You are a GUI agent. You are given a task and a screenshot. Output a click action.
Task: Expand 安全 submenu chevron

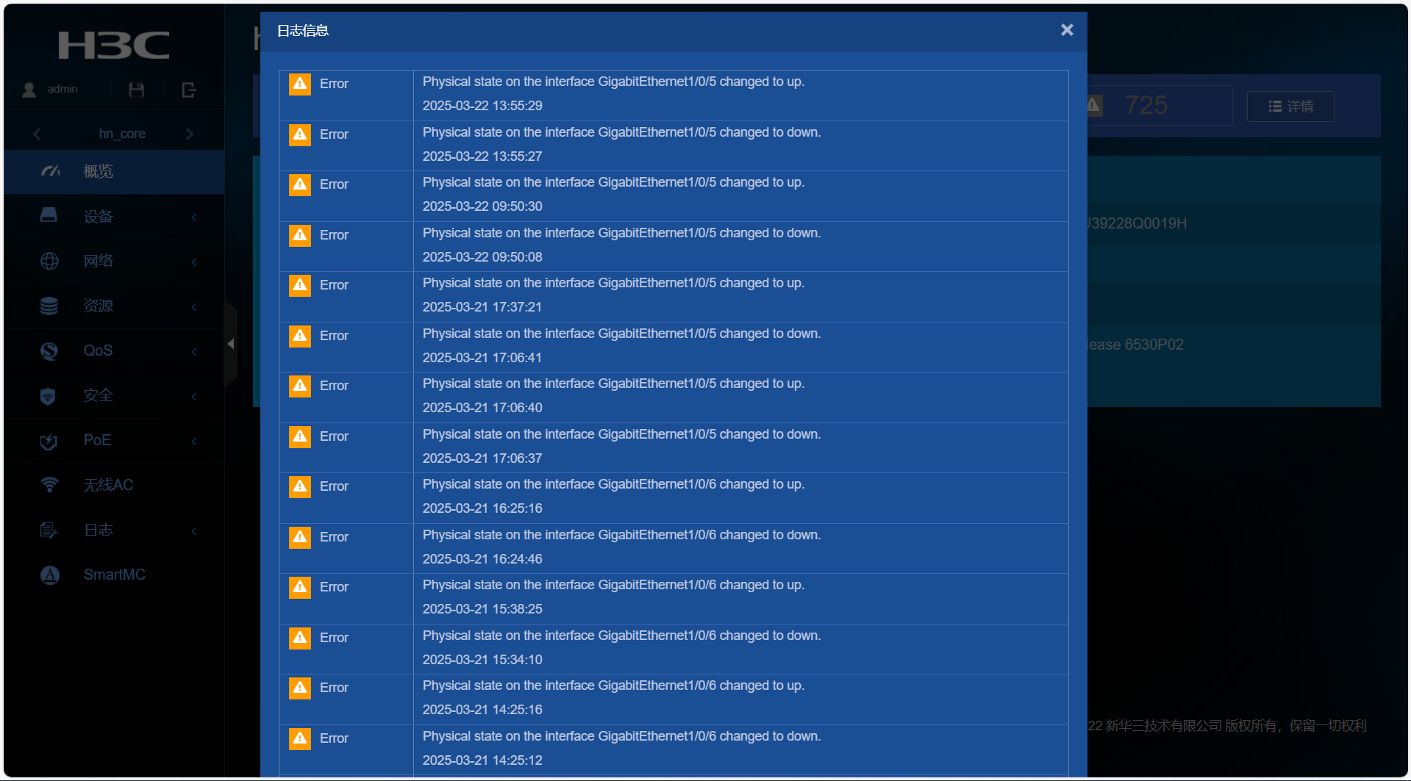[194, 397]
